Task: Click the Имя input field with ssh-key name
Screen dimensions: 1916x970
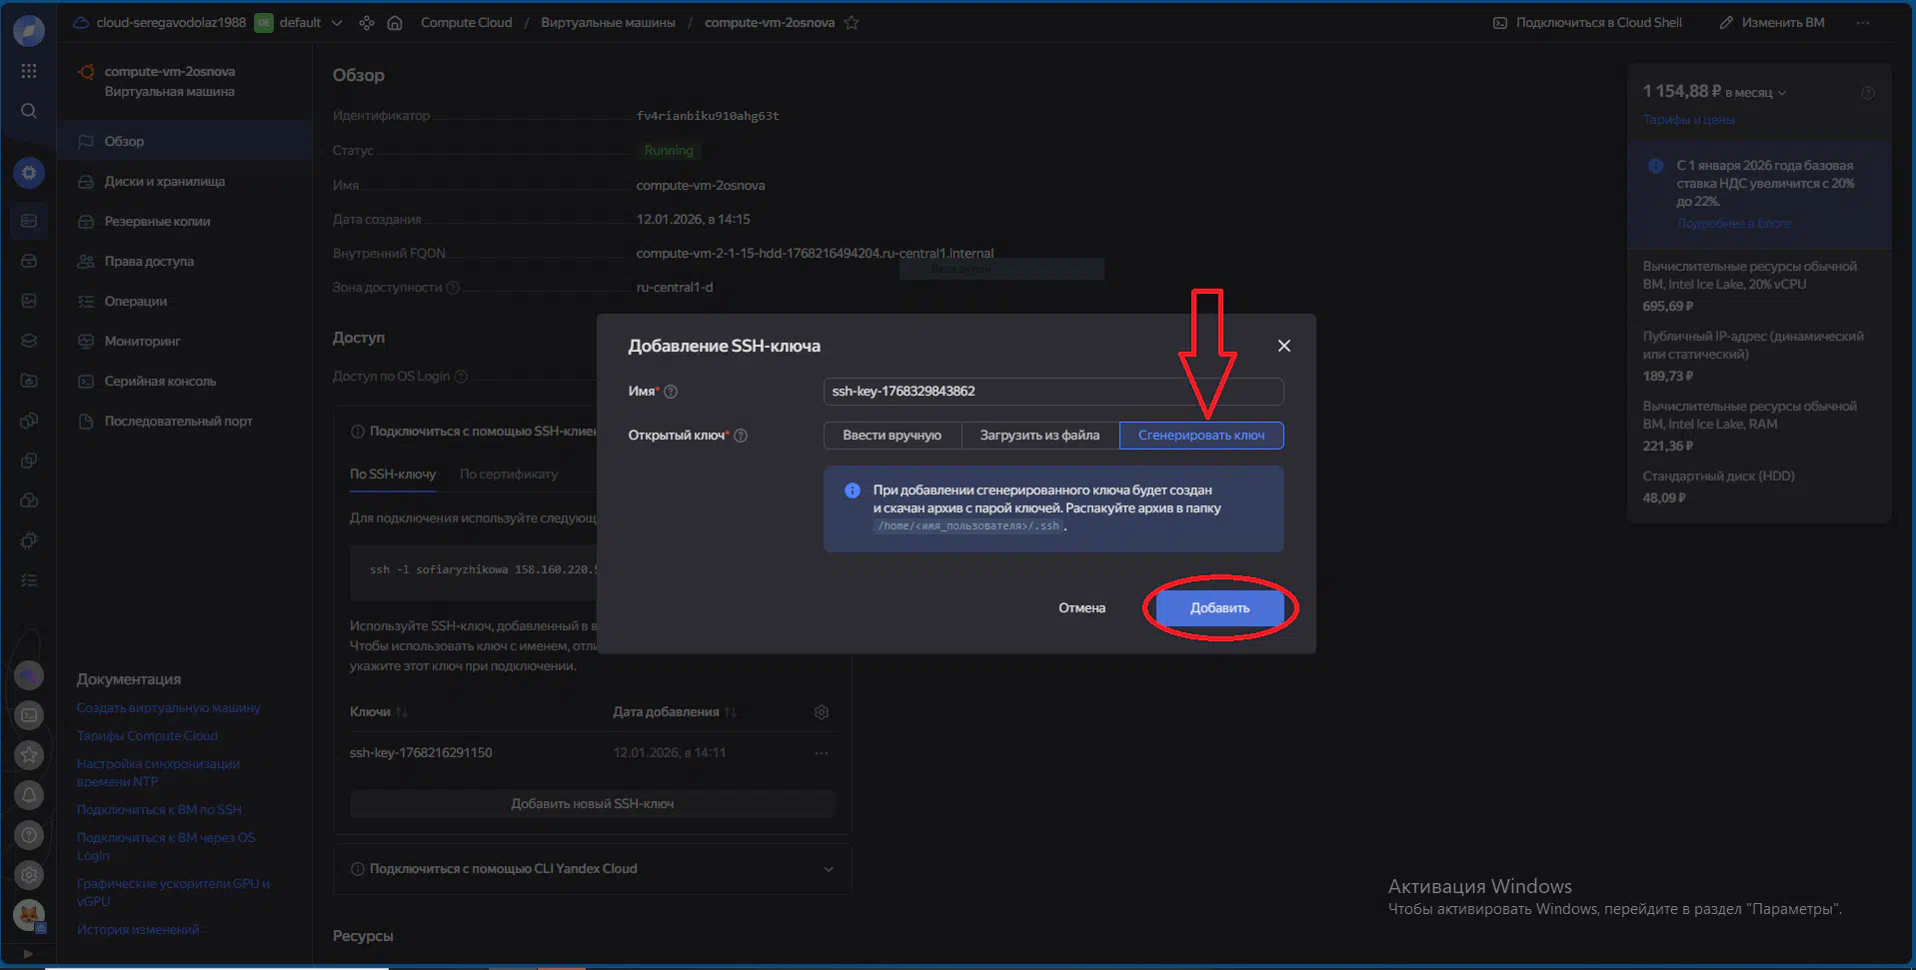Action: click(1053, 392)
